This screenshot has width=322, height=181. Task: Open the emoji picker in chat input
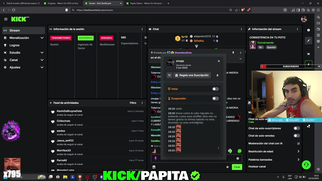[238, 158]
